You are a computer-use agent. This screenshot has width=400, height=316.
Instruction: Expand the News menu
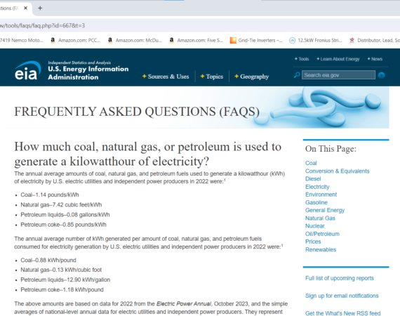pos(375,59)
